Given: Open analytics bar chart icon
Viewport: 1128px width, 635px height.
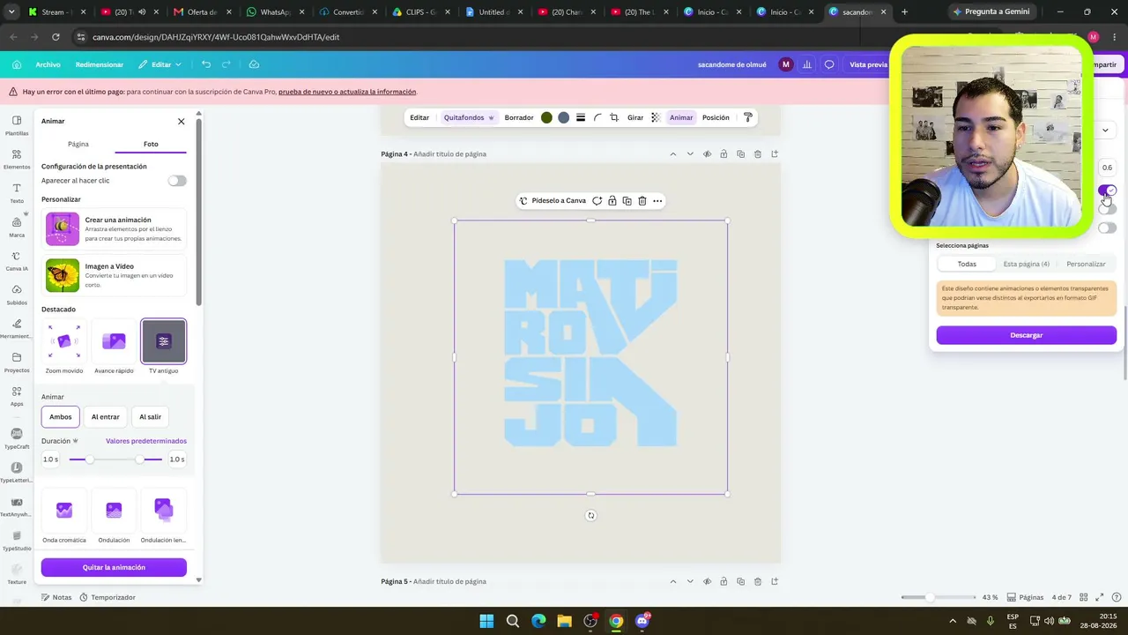Looking at the screenshot, I should click(806, 64).
